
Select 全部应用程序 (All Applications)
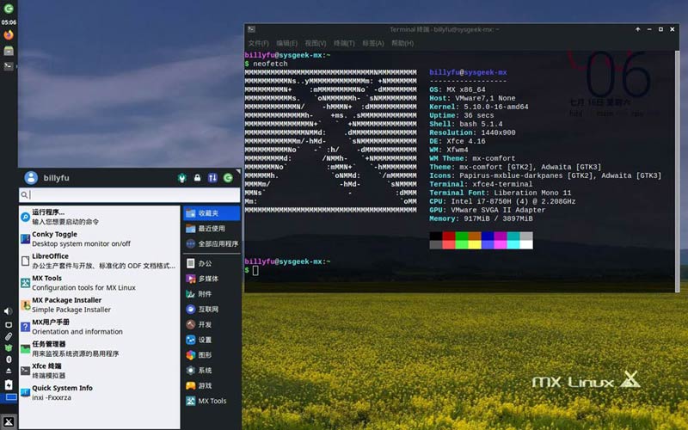(x=218, y=243)
